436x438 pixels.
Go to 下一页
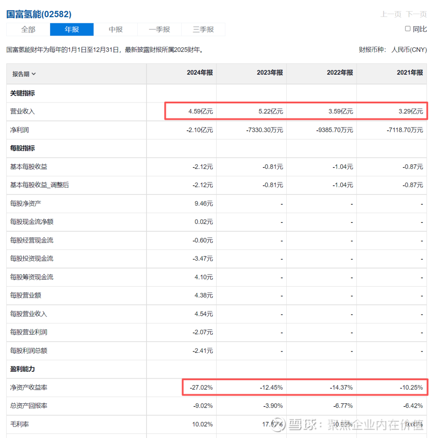[x=416, y=14]
